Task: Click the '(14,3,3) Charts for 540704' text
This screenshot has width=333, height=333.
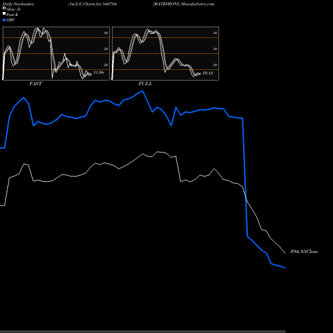Action: pyautogui.click(x=93, y=4)
